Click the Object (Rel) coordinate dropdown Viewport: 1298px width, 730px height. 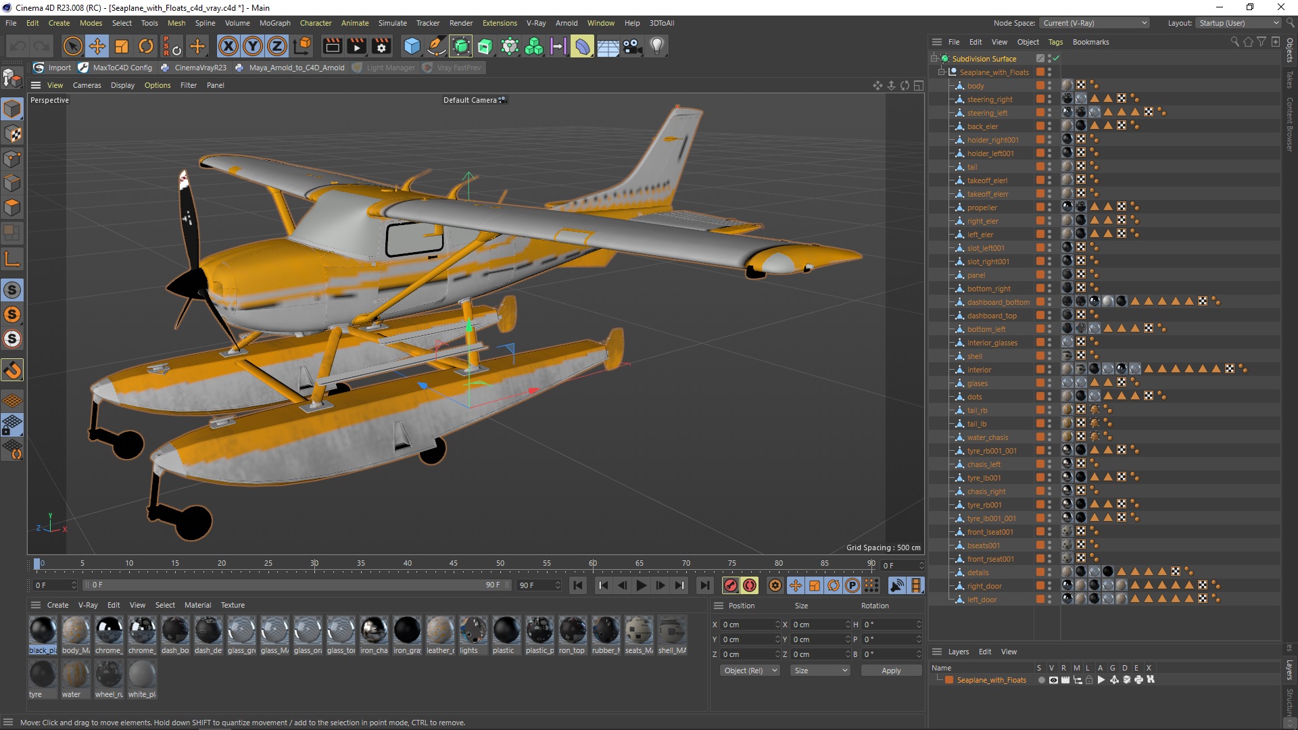coord(749,669)
